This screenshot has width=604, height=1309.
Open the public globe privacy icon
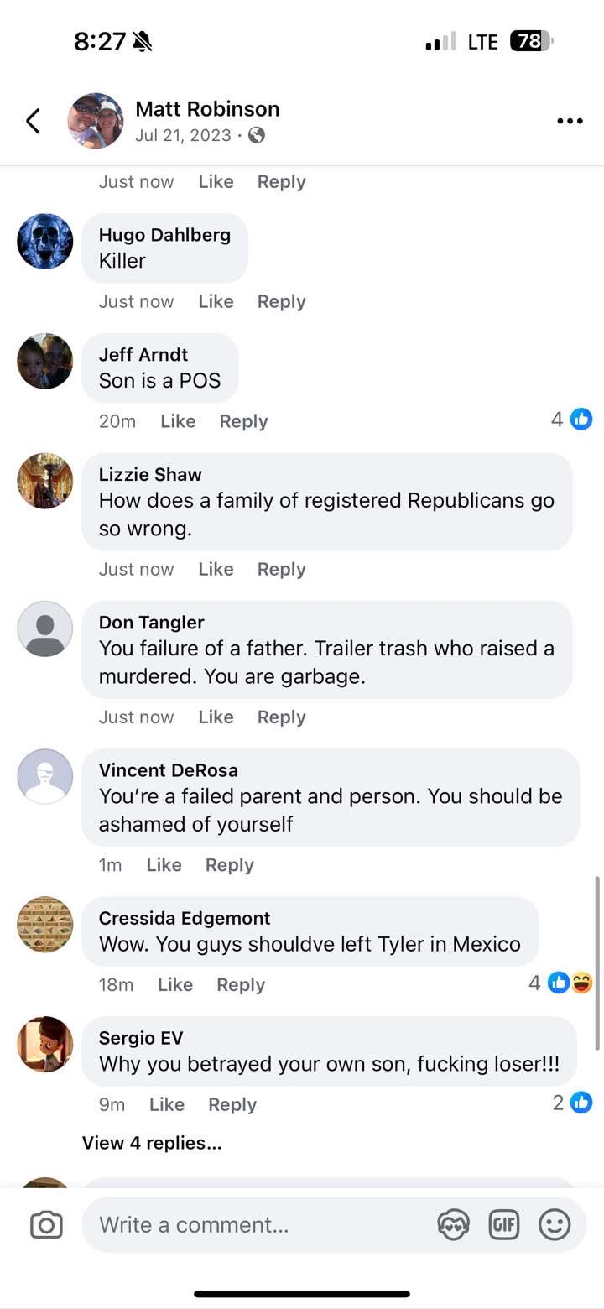pyautogui.click(x=257, y=135)
